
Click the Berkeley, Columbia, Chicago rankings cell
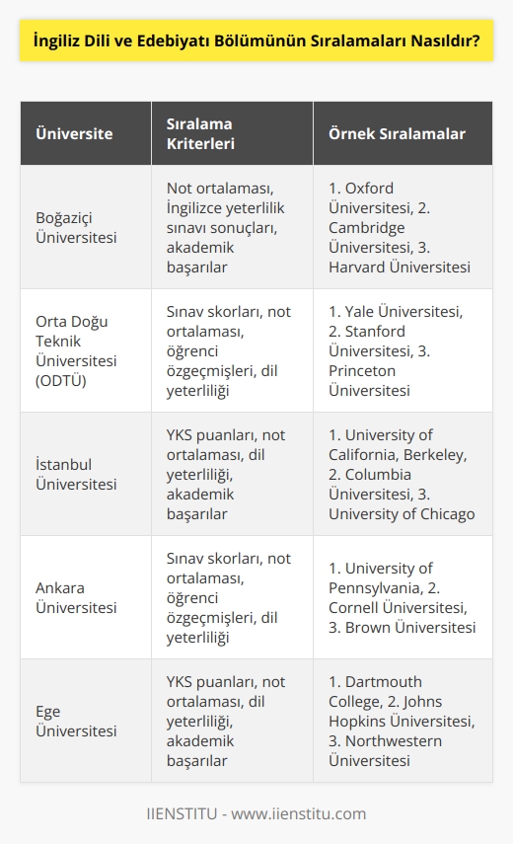pyautogui.click(x=403, y=474)
